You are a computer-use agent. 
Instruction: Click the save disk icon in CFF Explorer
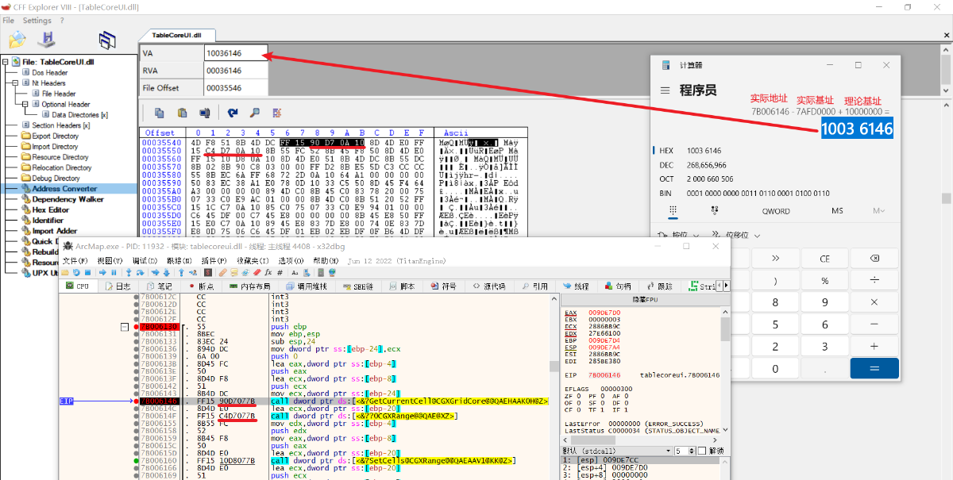(x=48, y=39)
